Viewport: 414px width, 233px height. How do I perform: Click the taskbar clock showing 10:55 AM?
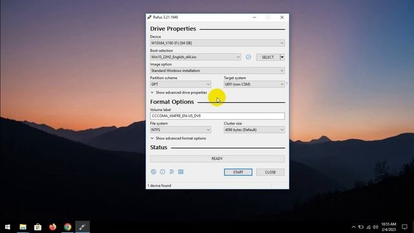click(388, 227)
